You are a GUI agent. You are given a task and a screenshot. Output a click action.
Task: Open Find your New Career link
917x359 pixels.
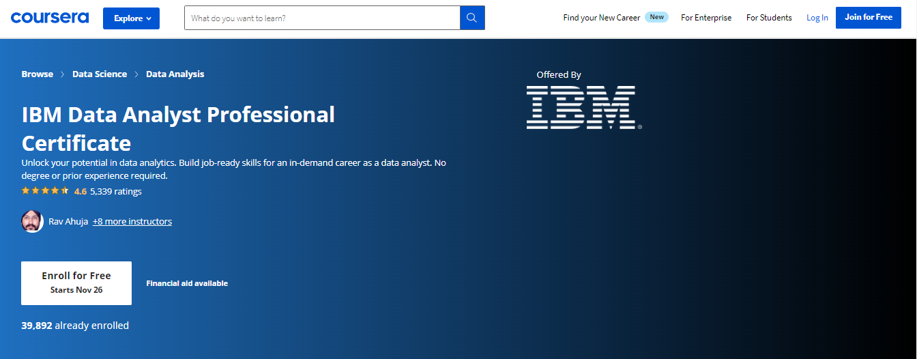pyautogui.click(x=602, y=18)
